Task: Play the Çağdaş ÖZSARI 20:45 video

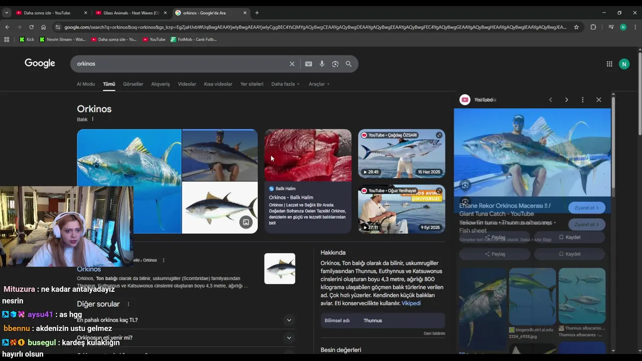Action: click(401, 154)
